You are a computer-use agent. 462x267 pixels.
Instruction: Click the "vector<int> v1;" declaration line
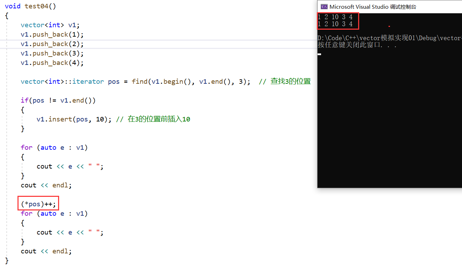tap(50, 25)
